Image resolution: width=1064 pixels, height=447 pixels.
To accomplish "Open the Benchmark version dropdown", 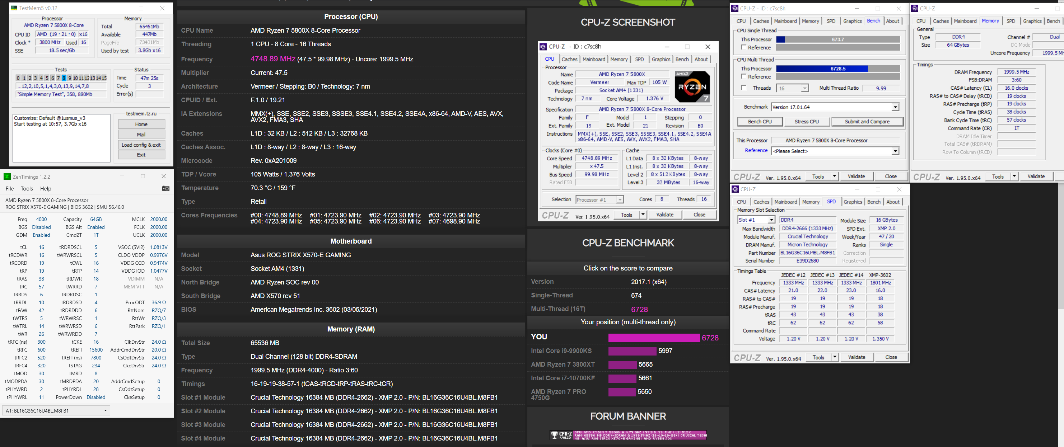I will coord(895,107).
